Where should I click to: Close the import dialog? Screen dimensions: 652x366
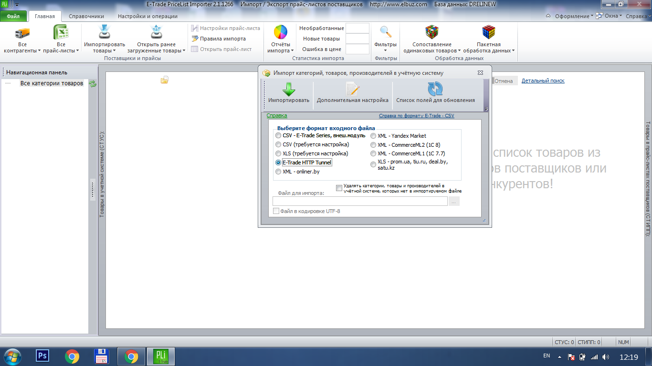[x=480, y=73]
